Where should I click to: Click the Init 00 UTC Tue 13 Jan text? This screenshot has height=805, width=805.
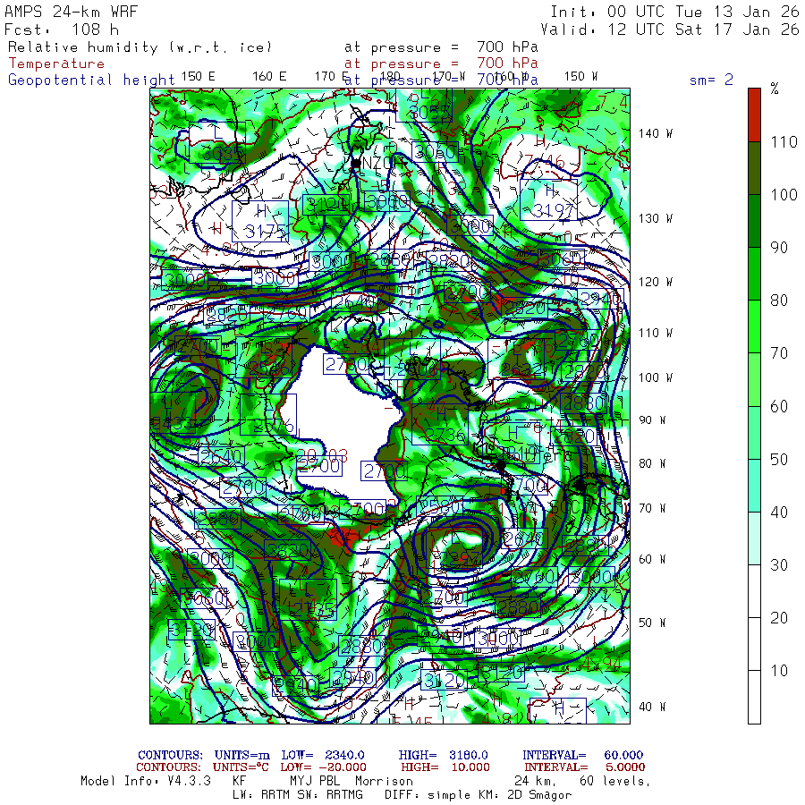(x=674, y=12)
